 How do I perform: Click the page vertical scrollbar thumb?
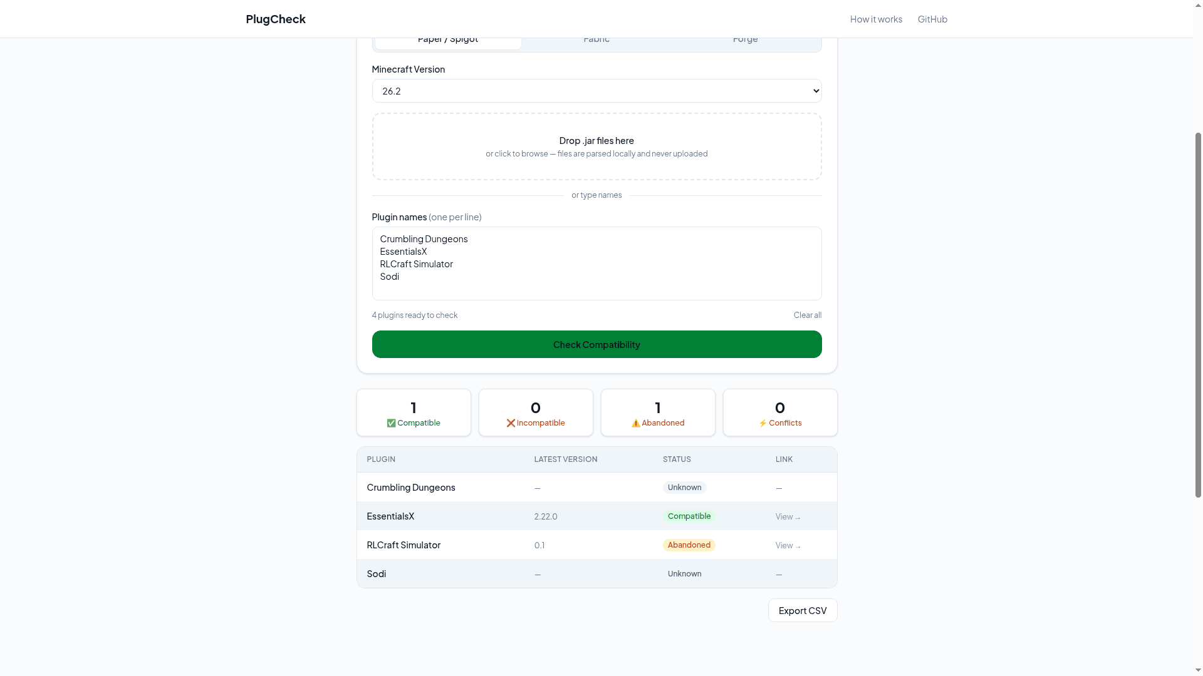click(x=1198, y=315)
